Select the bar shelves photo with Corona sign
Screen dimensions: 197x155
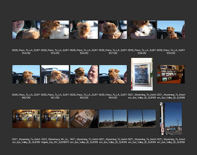click(x=171, y=74)
